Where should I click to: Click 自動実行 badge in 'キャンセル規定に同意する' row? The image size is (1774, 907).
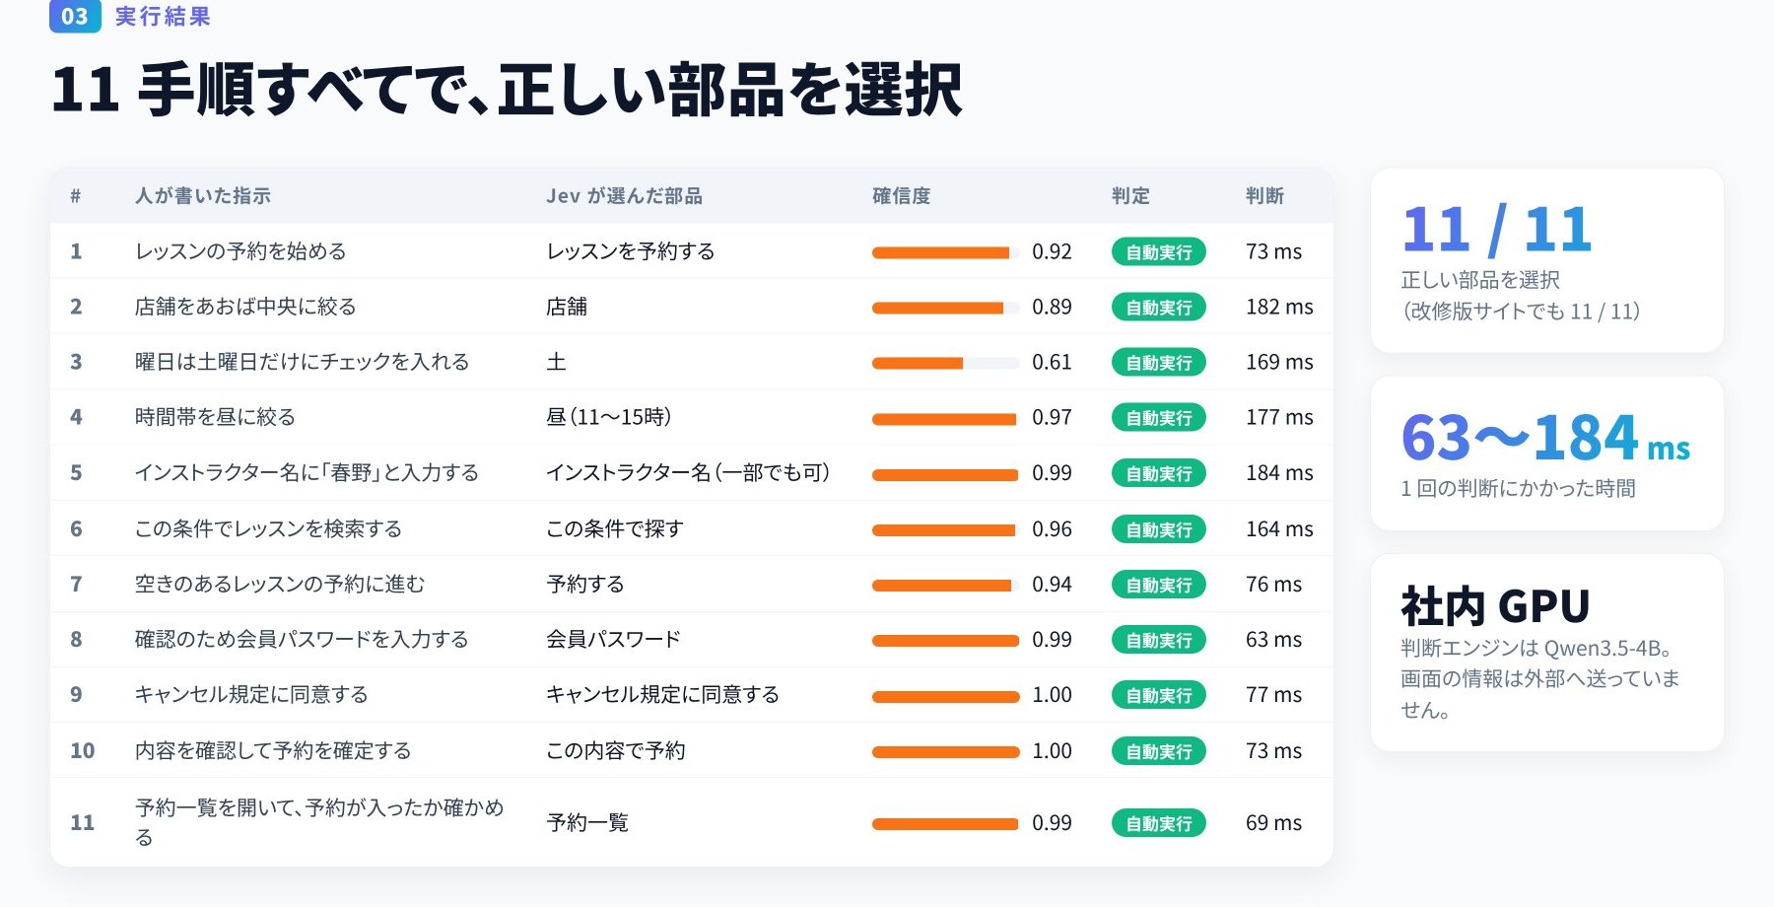(x=1159, y=695)
